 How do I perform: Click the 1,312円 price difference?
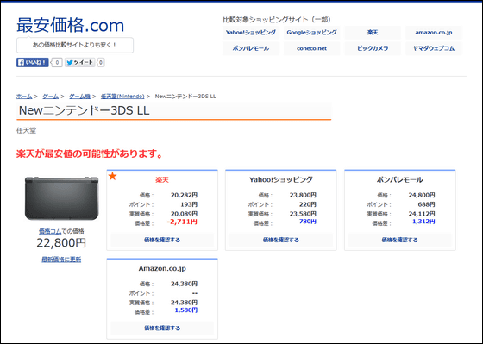[423, 222]
